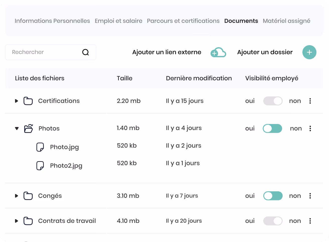
Task: Switch to Emploi et salaire tab
Action: [x=119, y=21]
